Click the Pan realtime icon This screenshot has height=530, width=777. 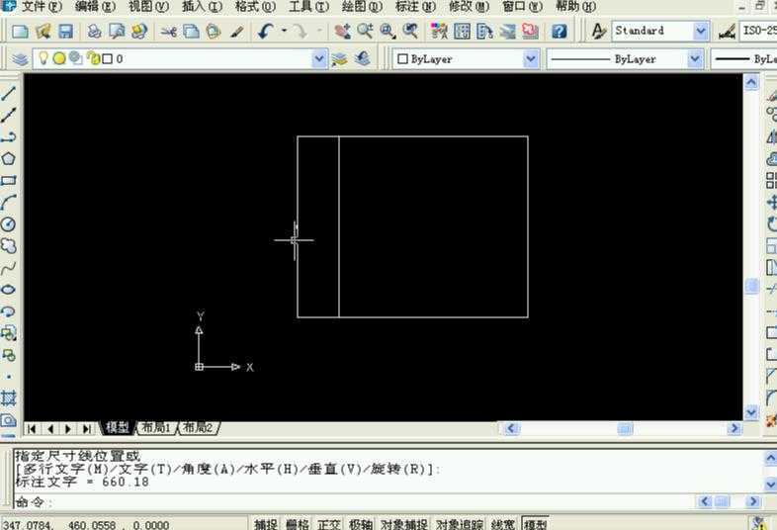[342, 32]
